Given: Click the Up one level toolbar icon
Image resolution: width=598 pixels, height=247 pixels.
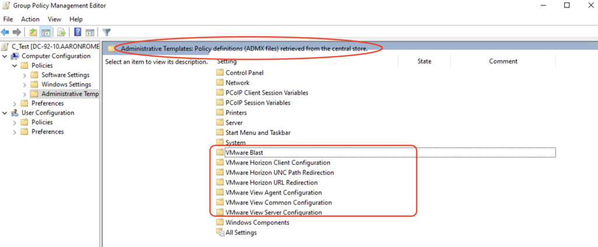Looking at the screenshot, I should [33, 32].
